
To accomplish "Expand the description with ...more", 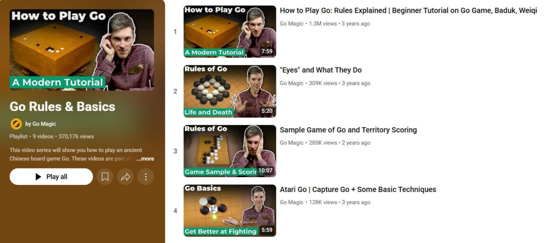I will click(x=145, y=159).
